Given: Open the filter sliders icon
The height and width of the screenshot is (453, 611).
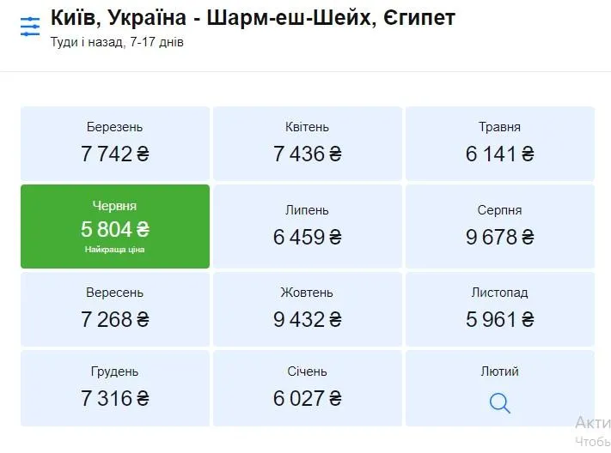Looking at the screenshot, I should click(30, 27).
